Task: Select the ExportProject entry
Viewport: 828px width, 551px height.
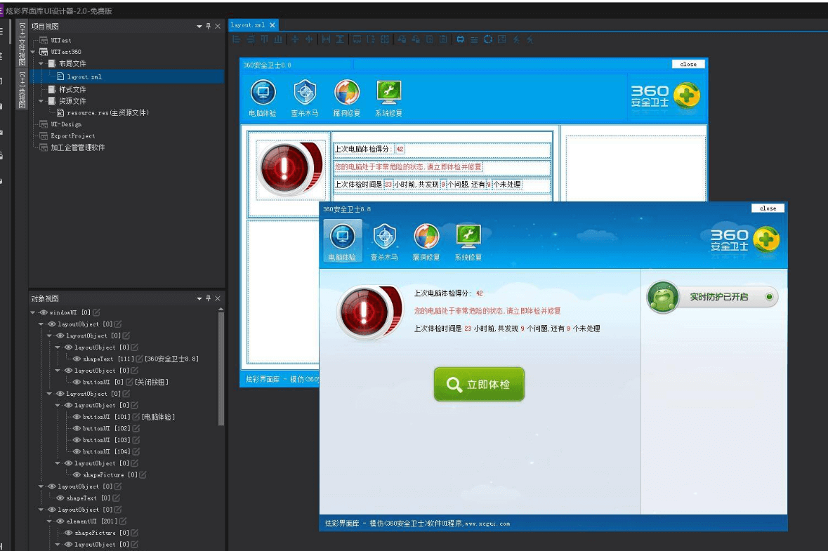Action: pyautogui.click(x=73, y=135)
